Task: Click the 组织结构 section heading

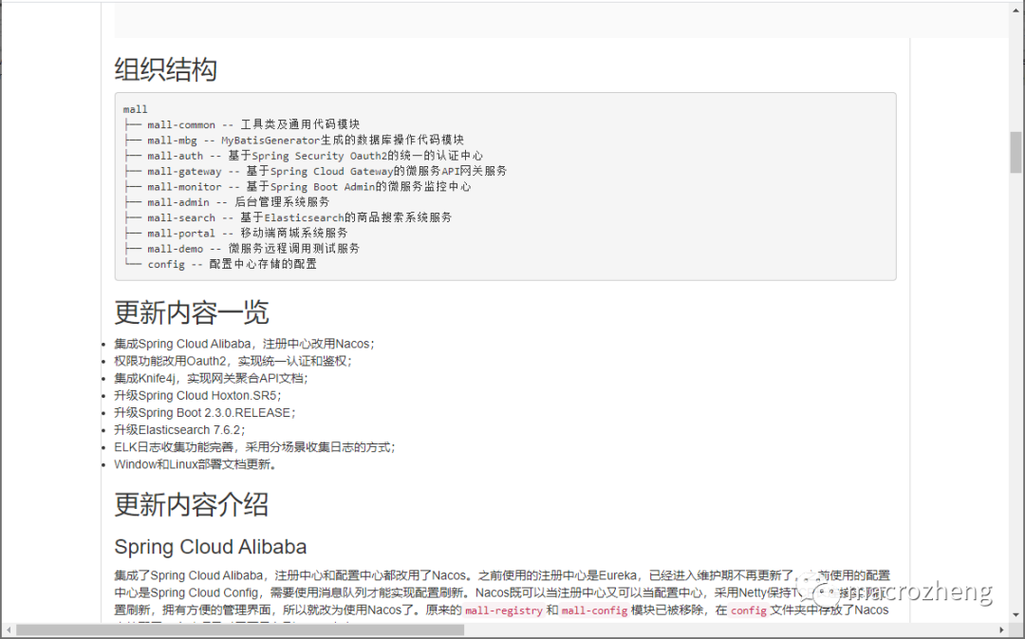Action: (166, 69)
